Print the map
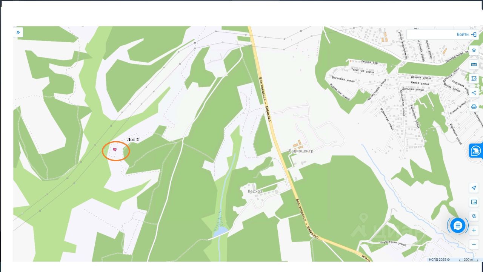Image resolution: width=483 pixels, height=272 pixels. pos(474,107)
